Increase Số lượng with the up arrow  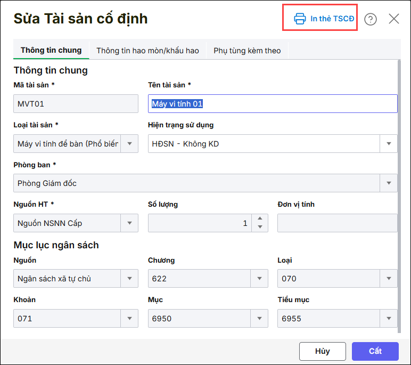point(260,218)
